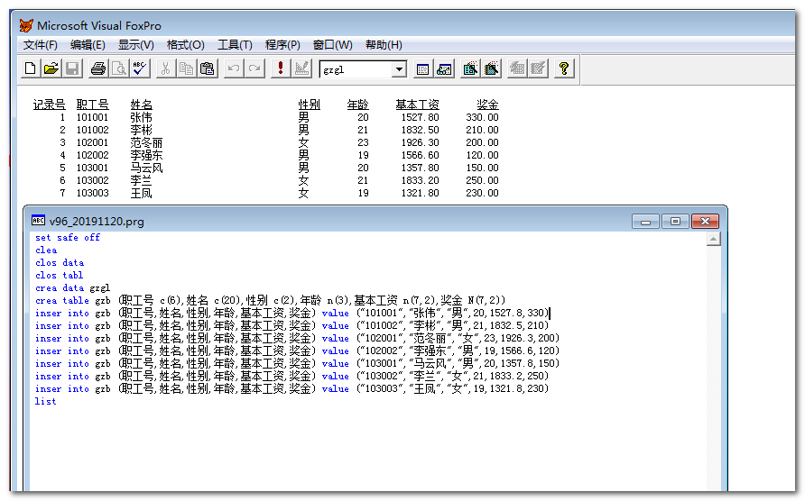
Task: Expand the gzgl database dropdown arrow
Action: (398, 69)
